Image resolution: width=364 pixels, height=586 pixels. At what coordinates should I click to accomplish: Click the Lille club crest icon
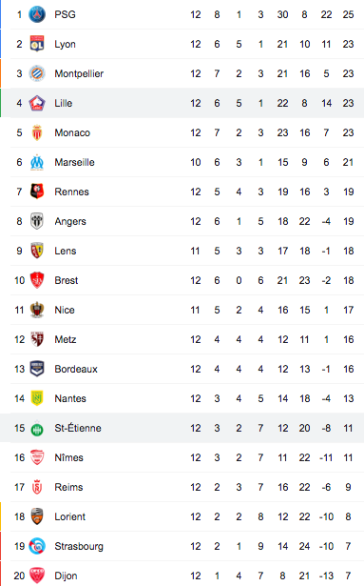tap(37, 103)
